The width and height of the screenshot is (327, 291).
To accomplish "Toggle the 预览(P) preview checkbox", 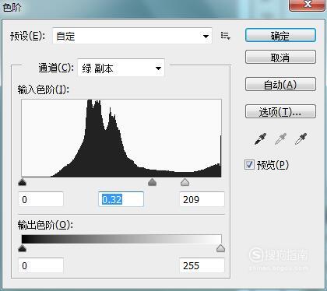I will click(x=249, y=165).
